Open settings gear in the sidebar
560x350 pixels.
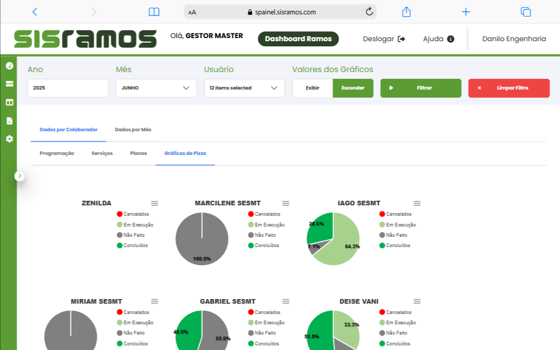9,139
